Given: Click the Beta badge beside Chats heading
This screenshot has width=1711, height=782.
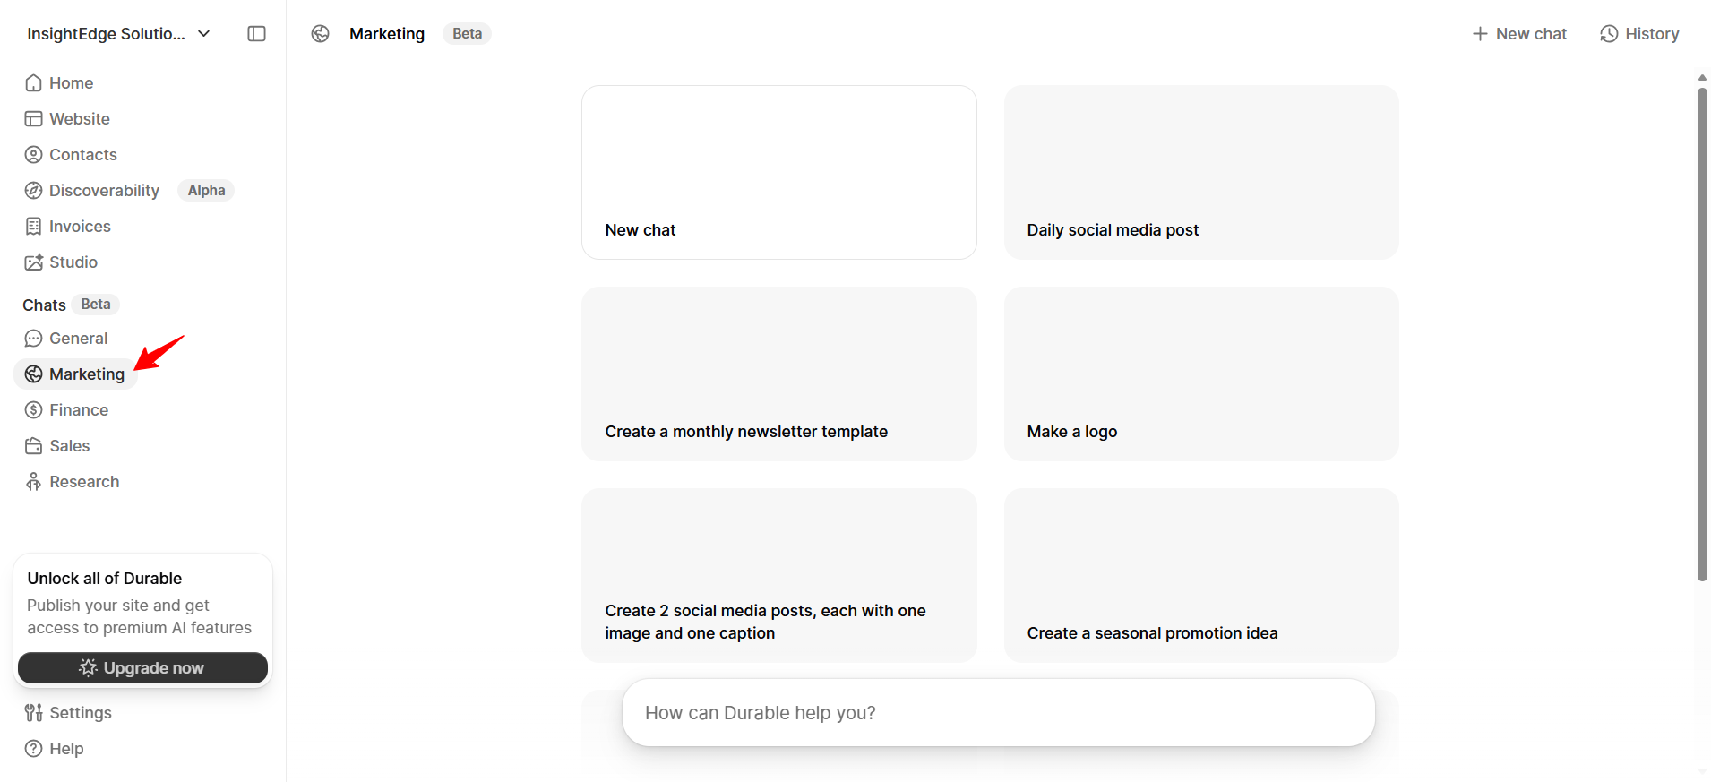Looking at the screenshot, I should 96,305.
